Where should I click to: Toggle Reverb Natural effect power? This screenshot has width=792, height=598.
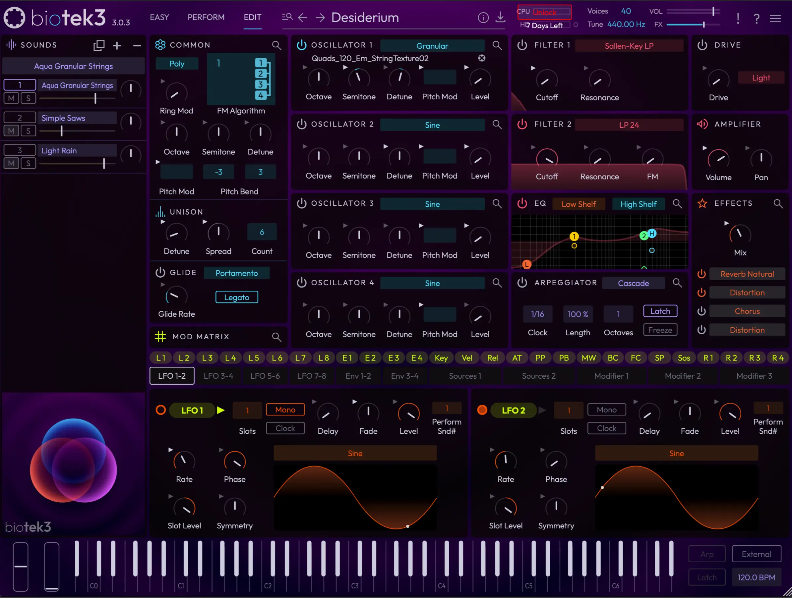701,274
